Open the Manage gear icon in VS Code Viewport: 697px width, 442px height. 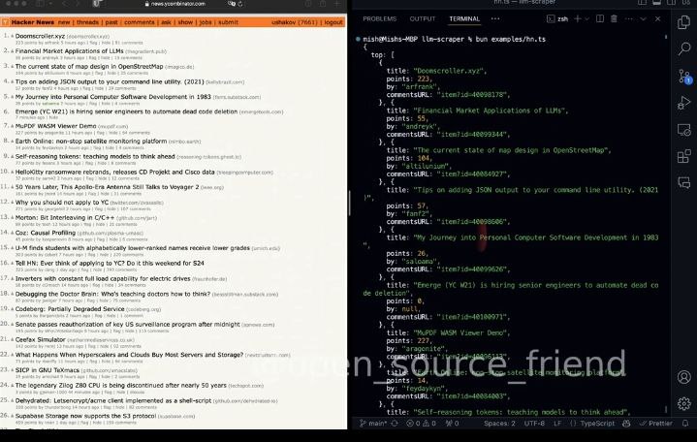tap(684, 403)
